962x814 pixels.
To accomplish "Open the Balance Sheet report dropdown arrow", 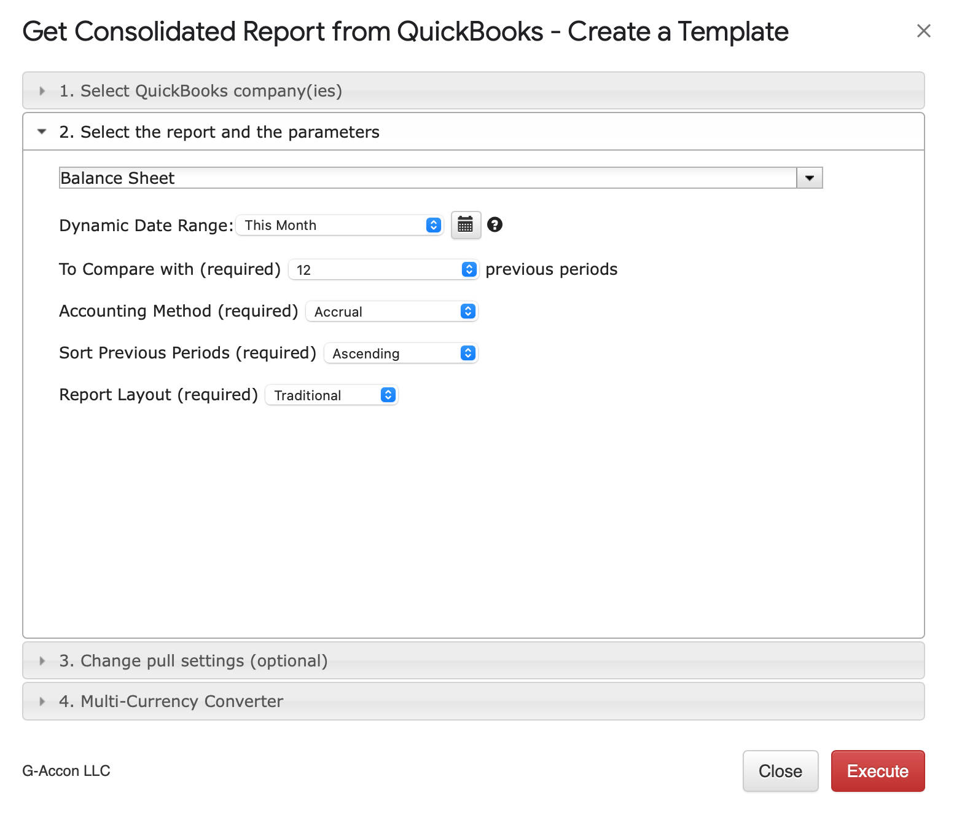I will pos(809,178).
